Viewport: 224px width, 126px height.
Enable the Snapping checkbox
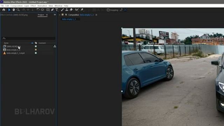tap(108, 10)
